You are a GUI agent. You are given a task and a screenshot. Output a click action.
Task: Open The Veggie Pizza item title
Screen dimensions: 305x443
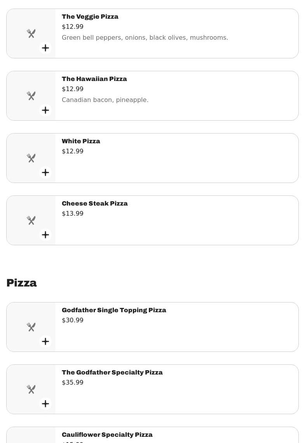tap(90, 17)
